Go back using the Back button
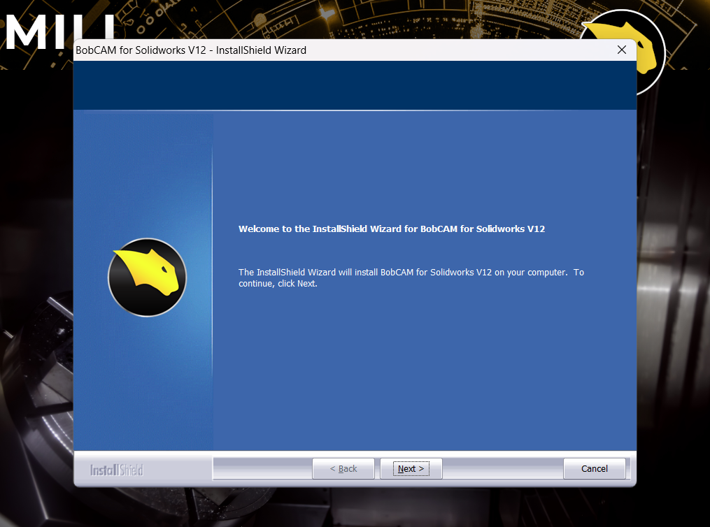Image resolution: width=710 pixels, height=527 pixels. click(343, 469)
